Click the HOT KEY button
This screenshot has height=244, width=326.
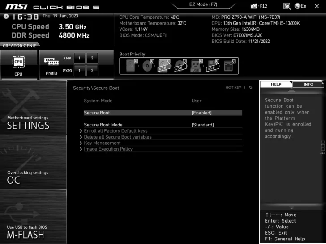pyautogui.click(x=233, y=88)
